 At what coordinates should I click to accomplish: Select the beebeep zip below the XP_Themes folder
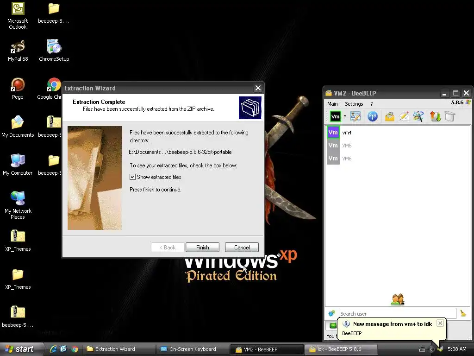coord(18,317)
